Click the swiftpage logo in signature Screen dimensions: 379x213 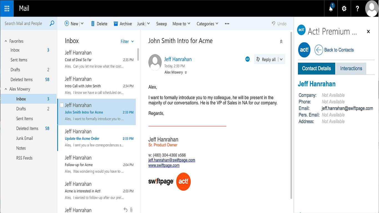coord(161,182)
